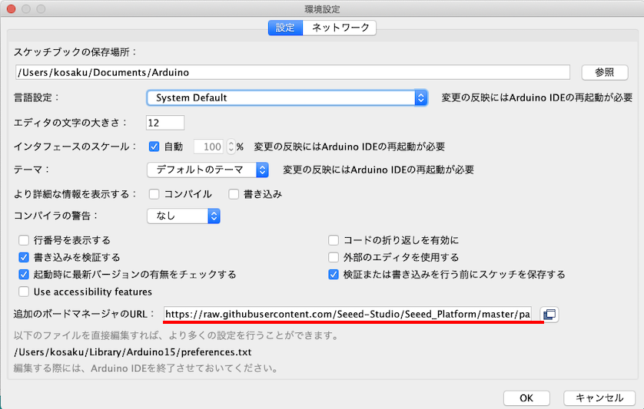
Task: Enable 行番号を表示する checkbox
Action: point(24,240)
